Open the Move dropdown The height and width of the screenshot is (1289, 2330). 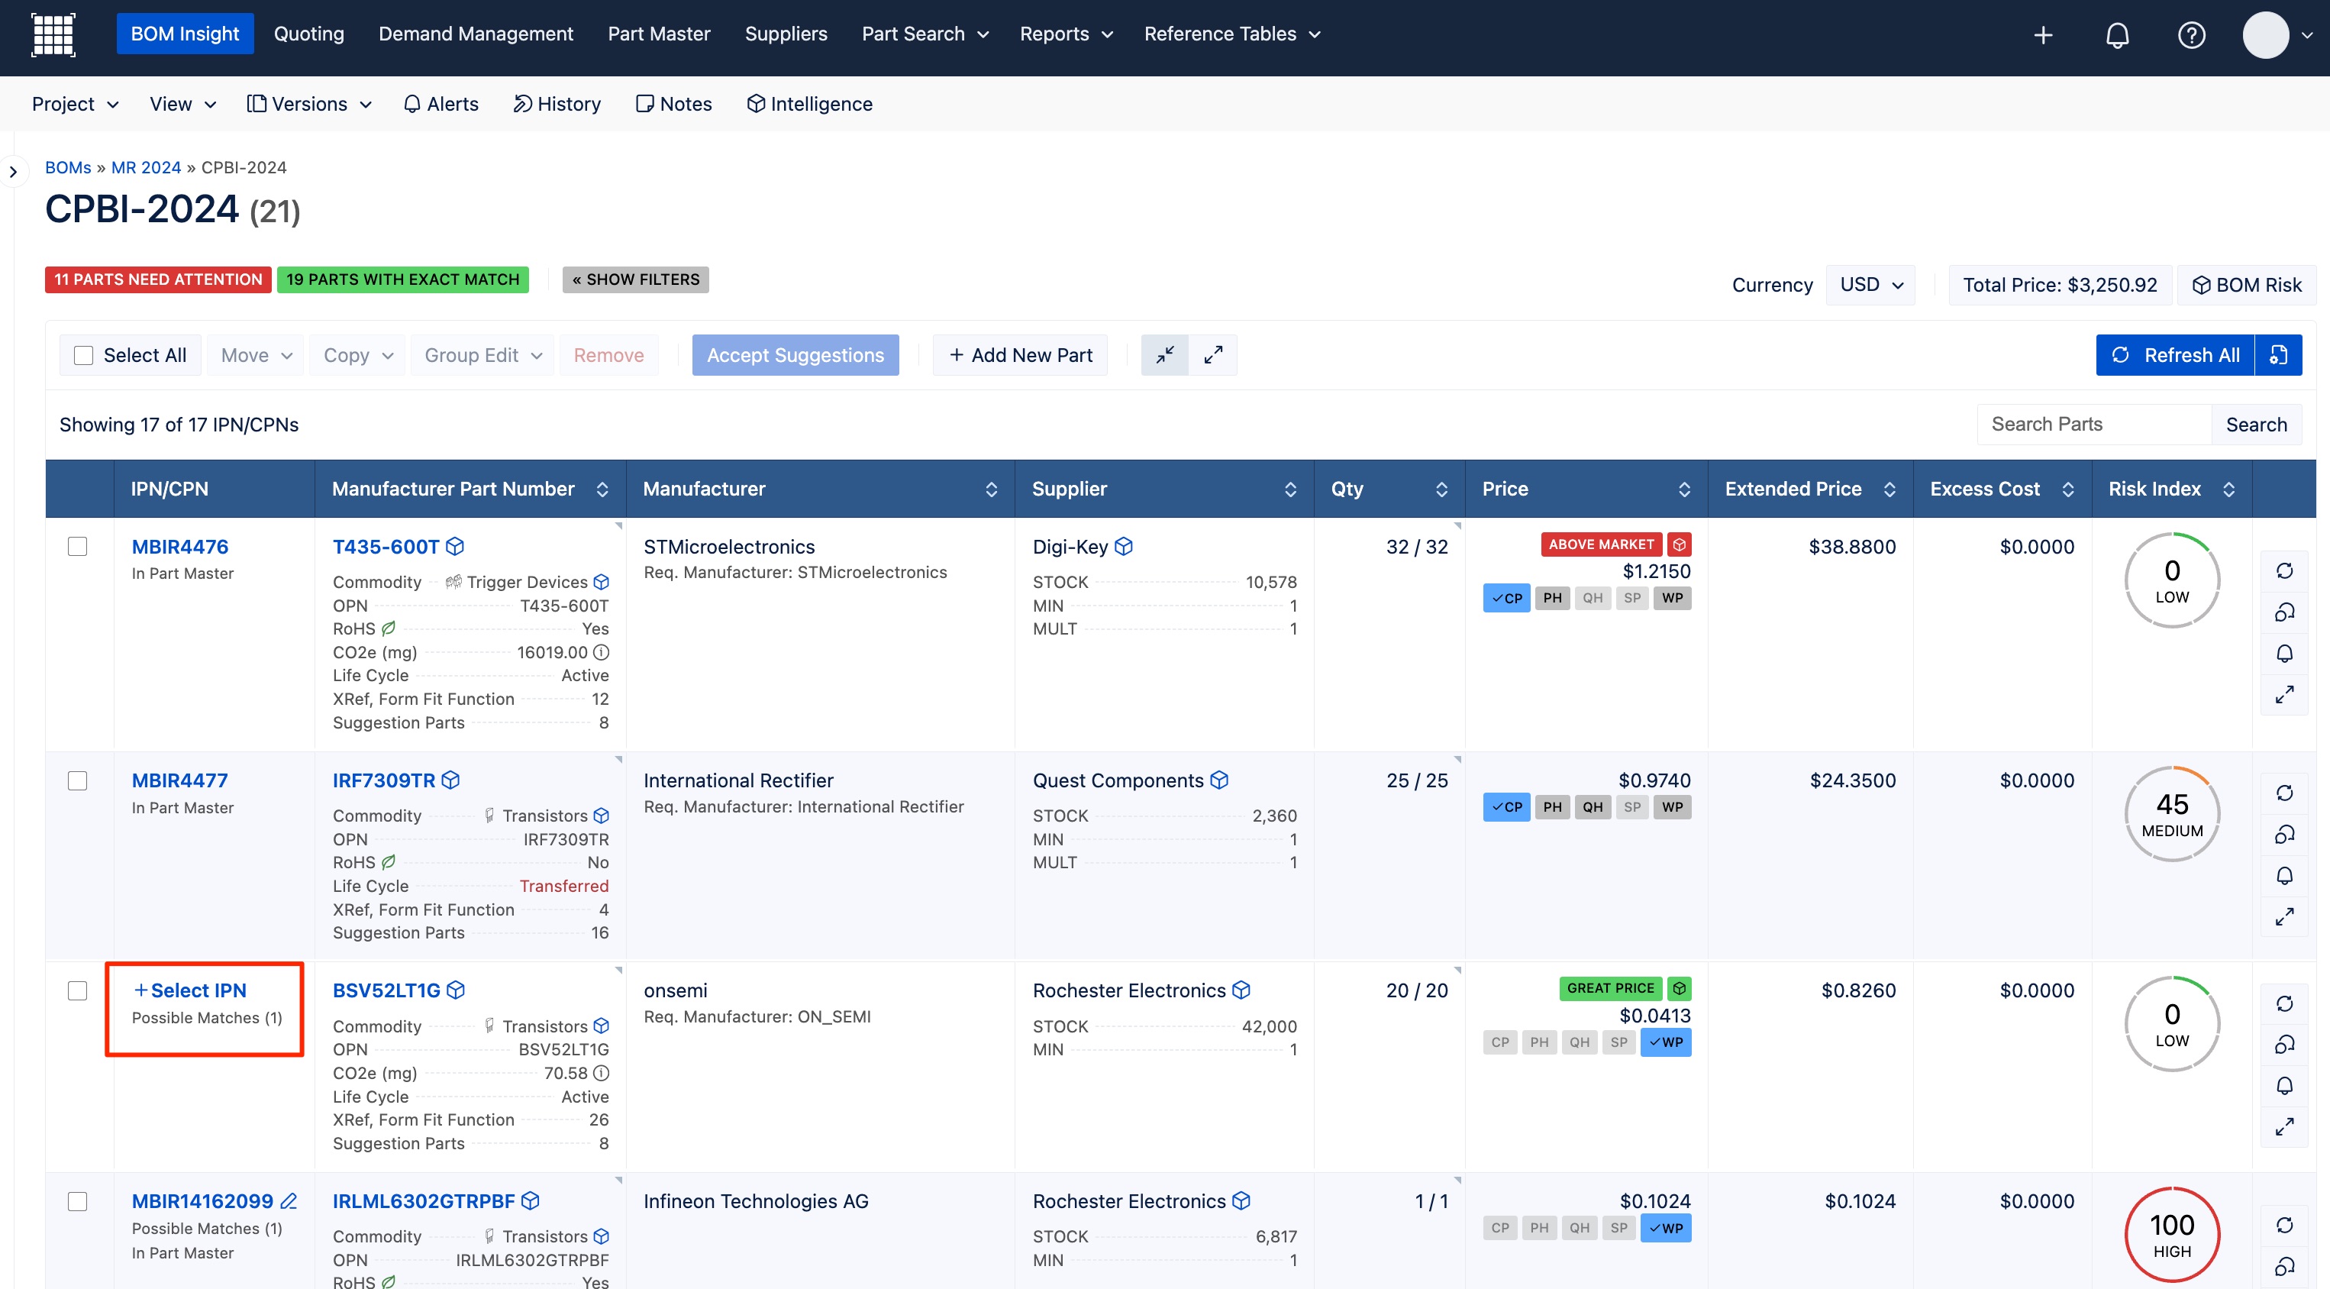click(256, 356)
